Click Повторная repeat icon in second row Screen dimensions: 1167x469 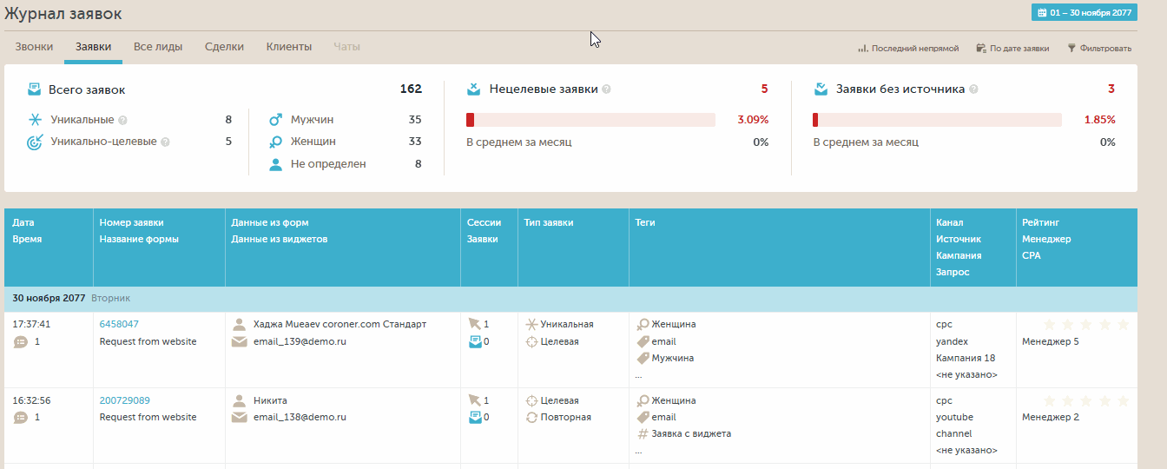[x=531, y=418]
